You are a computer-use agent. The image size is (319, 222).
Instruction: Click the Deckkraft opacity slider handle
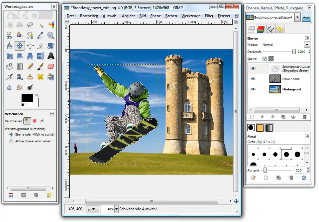(294, 52)
